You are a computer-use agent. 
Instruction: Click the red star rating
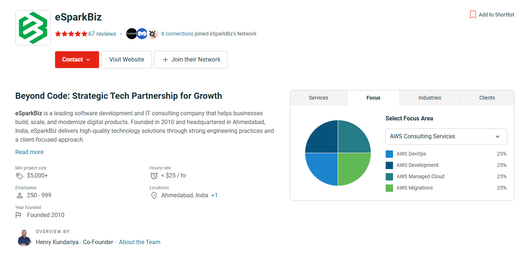(x=71, y=34)
